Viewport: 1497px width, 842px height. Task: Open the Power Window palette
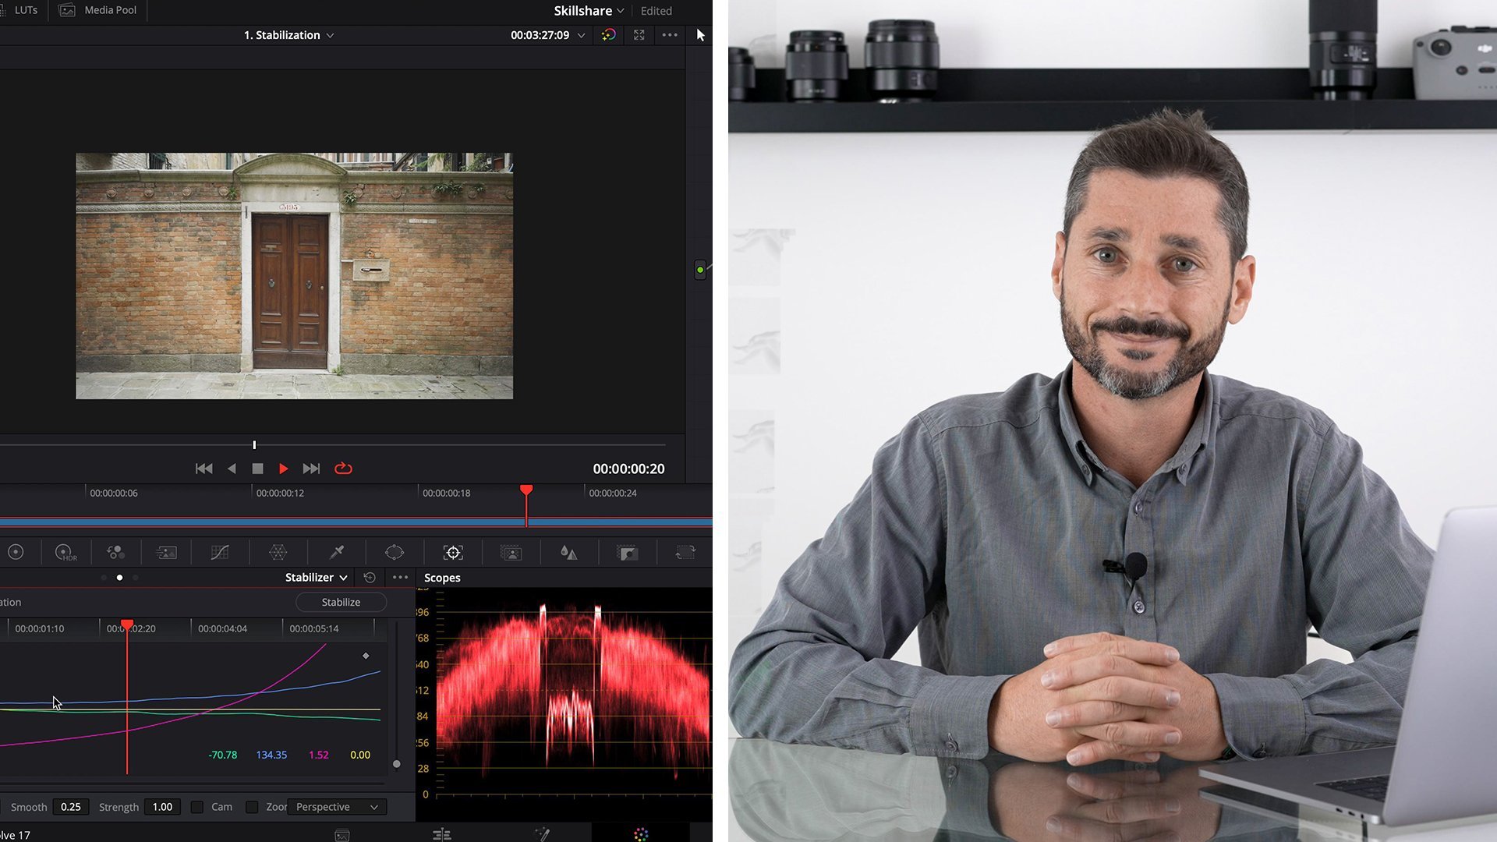click(x=395, y=553)
